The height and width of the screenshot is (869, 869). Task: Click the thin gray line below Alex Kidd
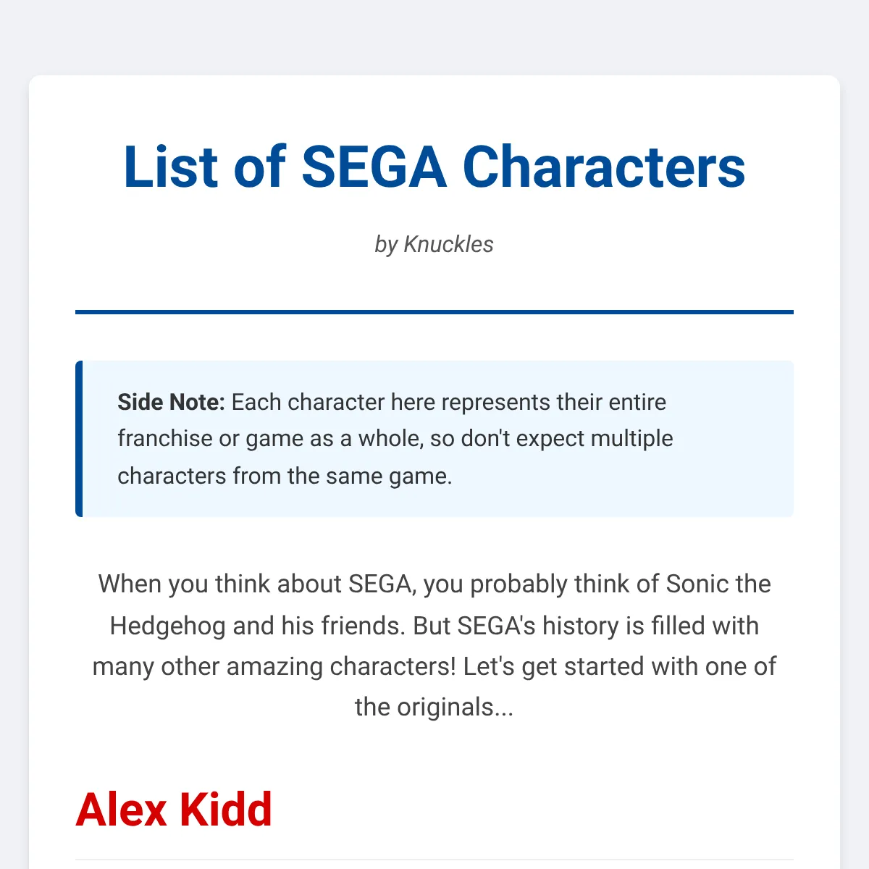click(x=434, y=860)
